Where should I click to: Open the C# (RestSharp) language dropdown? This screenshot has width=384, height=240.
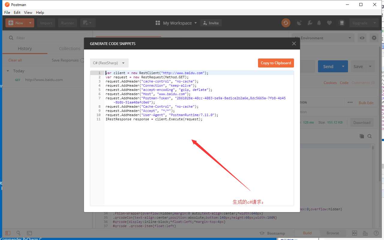click(x=109, y=63)
